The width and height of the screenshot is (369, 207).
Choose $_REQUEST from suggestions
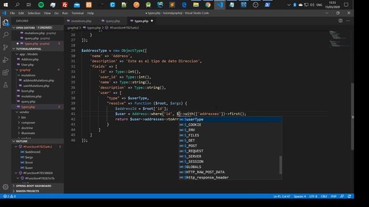coord(230,151)
